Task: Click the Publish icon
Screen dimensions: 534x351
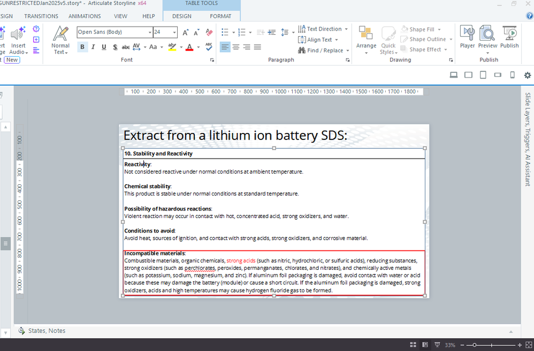Action: (x=509, y=37)
